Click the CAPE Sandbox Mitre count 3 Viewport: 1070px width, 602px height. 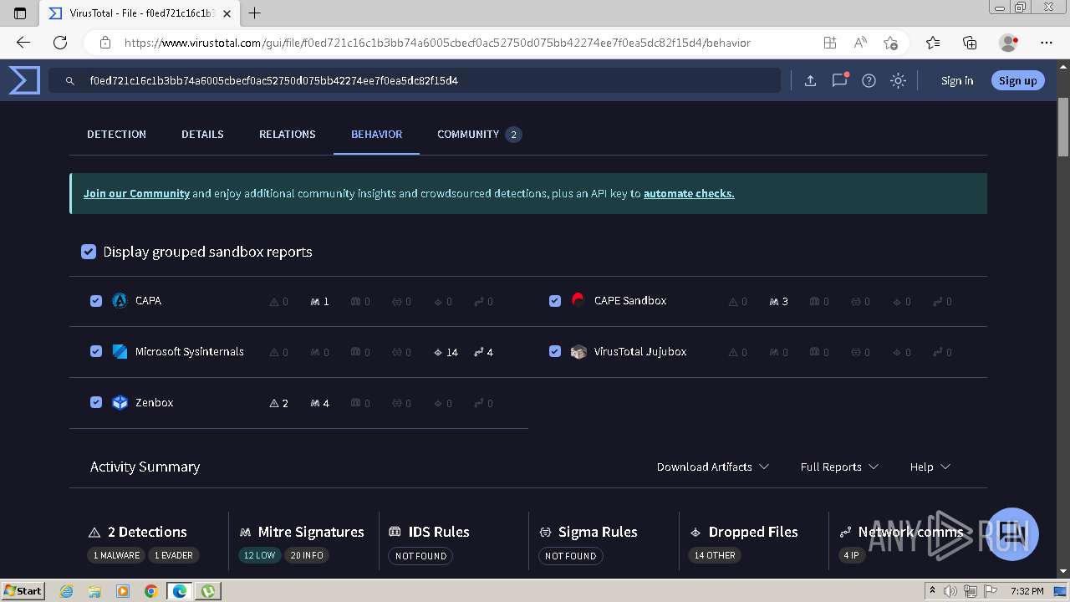pos(779,301)
